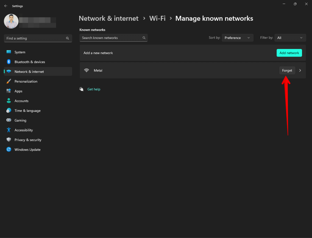Open Accessibility settings

click(x=38, y=130)
